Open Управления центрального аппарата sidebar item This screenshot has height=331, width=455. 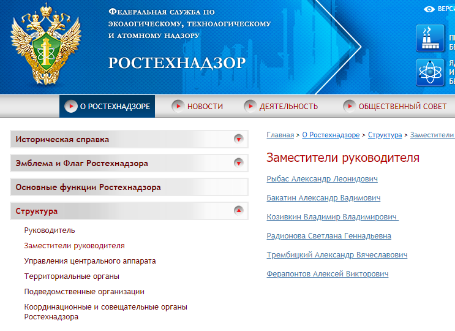(90, 261)
